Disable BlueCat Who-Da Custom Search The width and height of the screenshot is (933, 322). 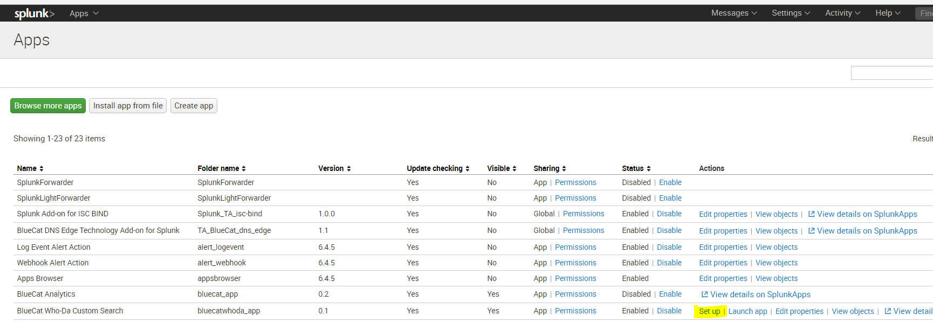click(669, 311)
